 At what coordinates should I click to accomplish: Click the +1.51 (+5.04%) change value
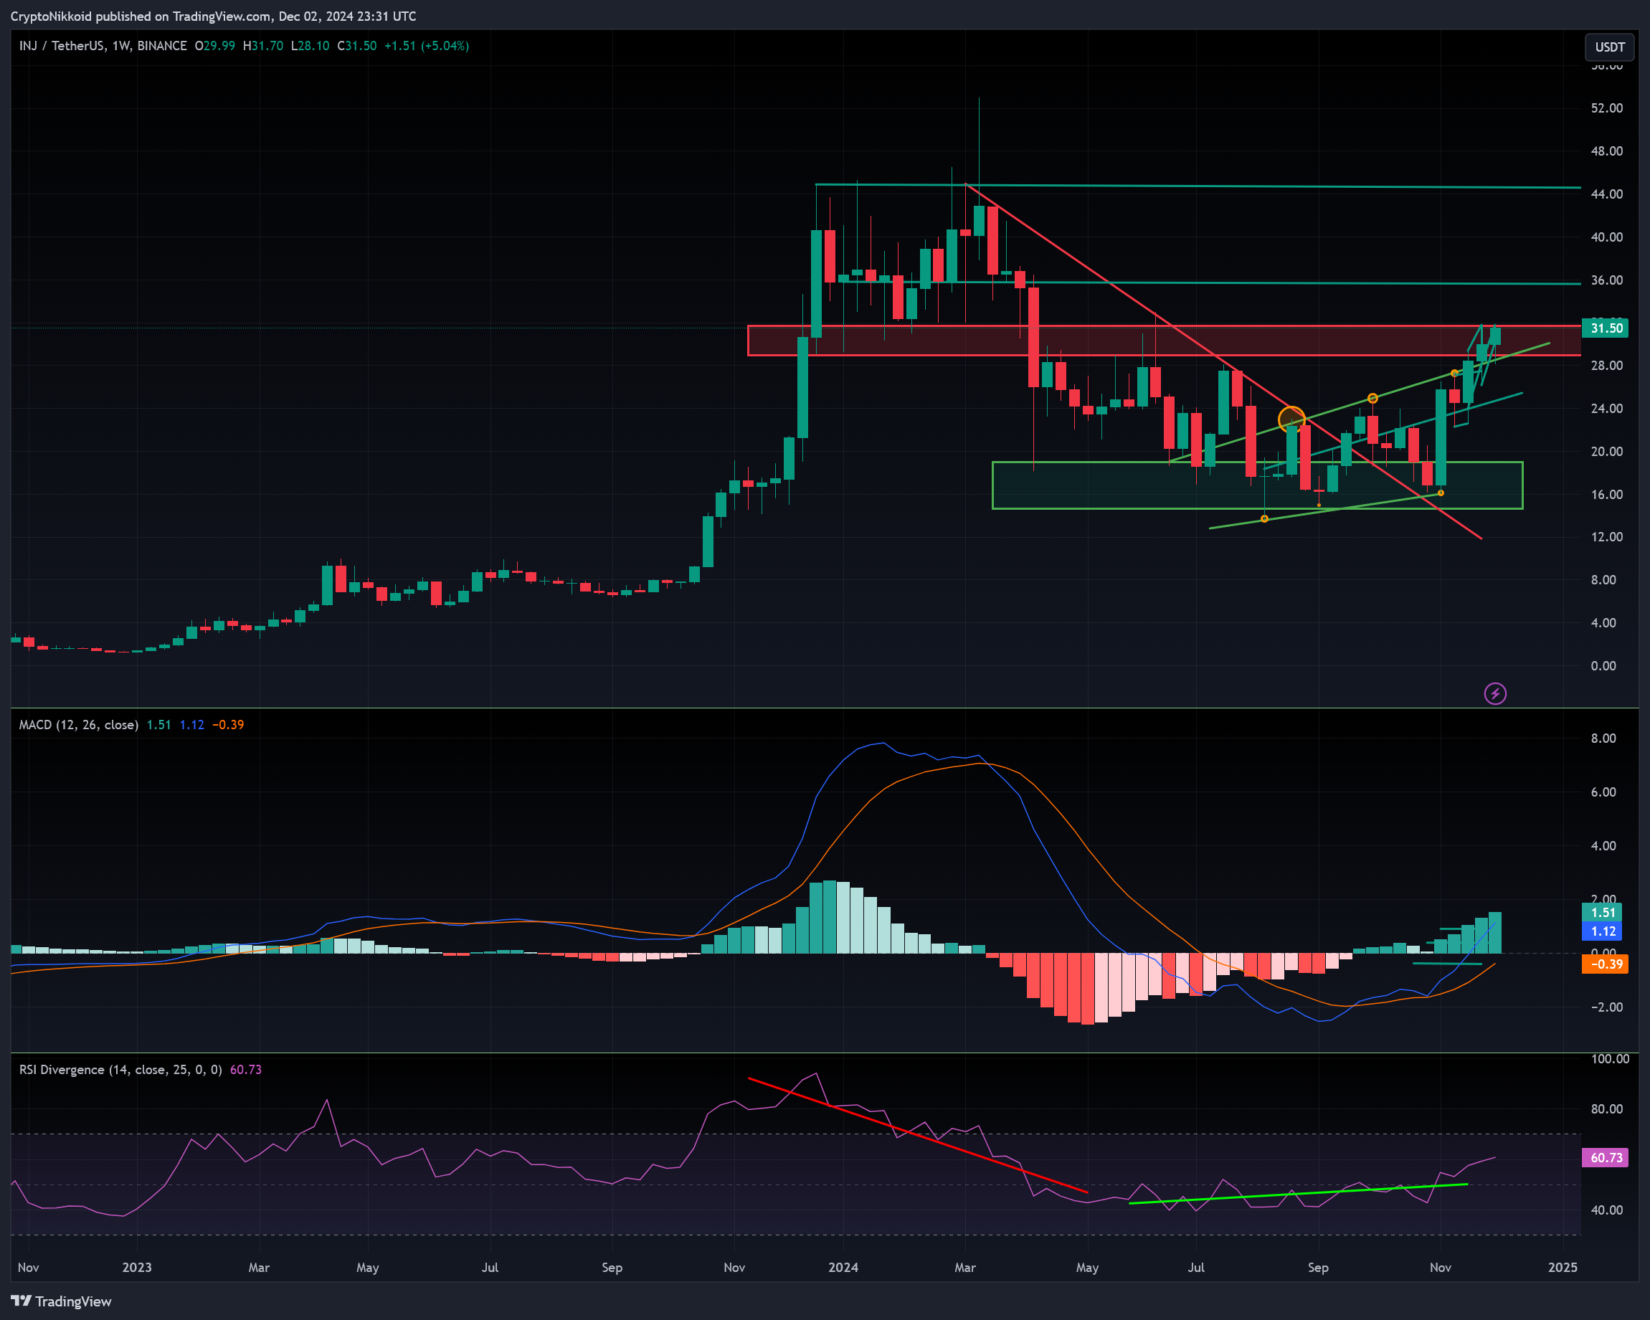pyautogui.click(x=426, y=46)
